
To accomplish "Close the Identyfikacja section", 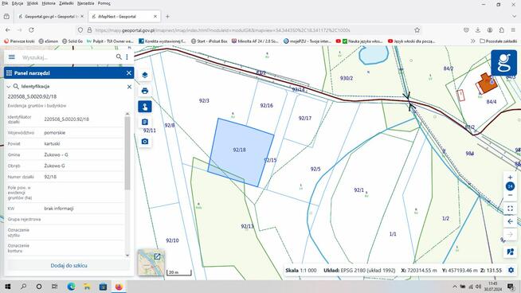I will click(x=129, y=87).
